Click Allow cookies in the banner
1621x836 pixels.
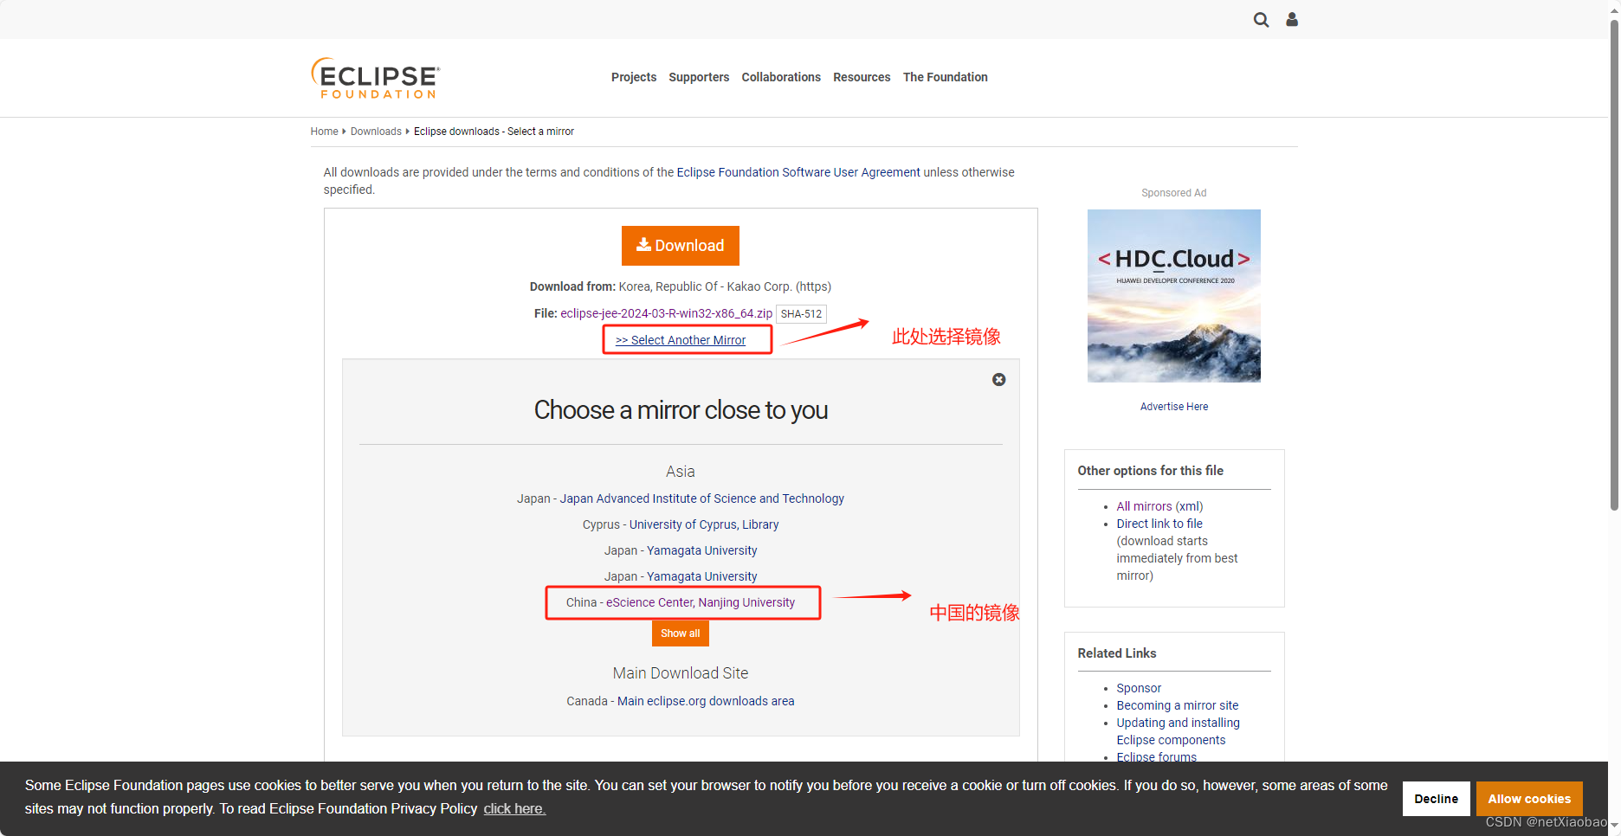pos(1529,798)
